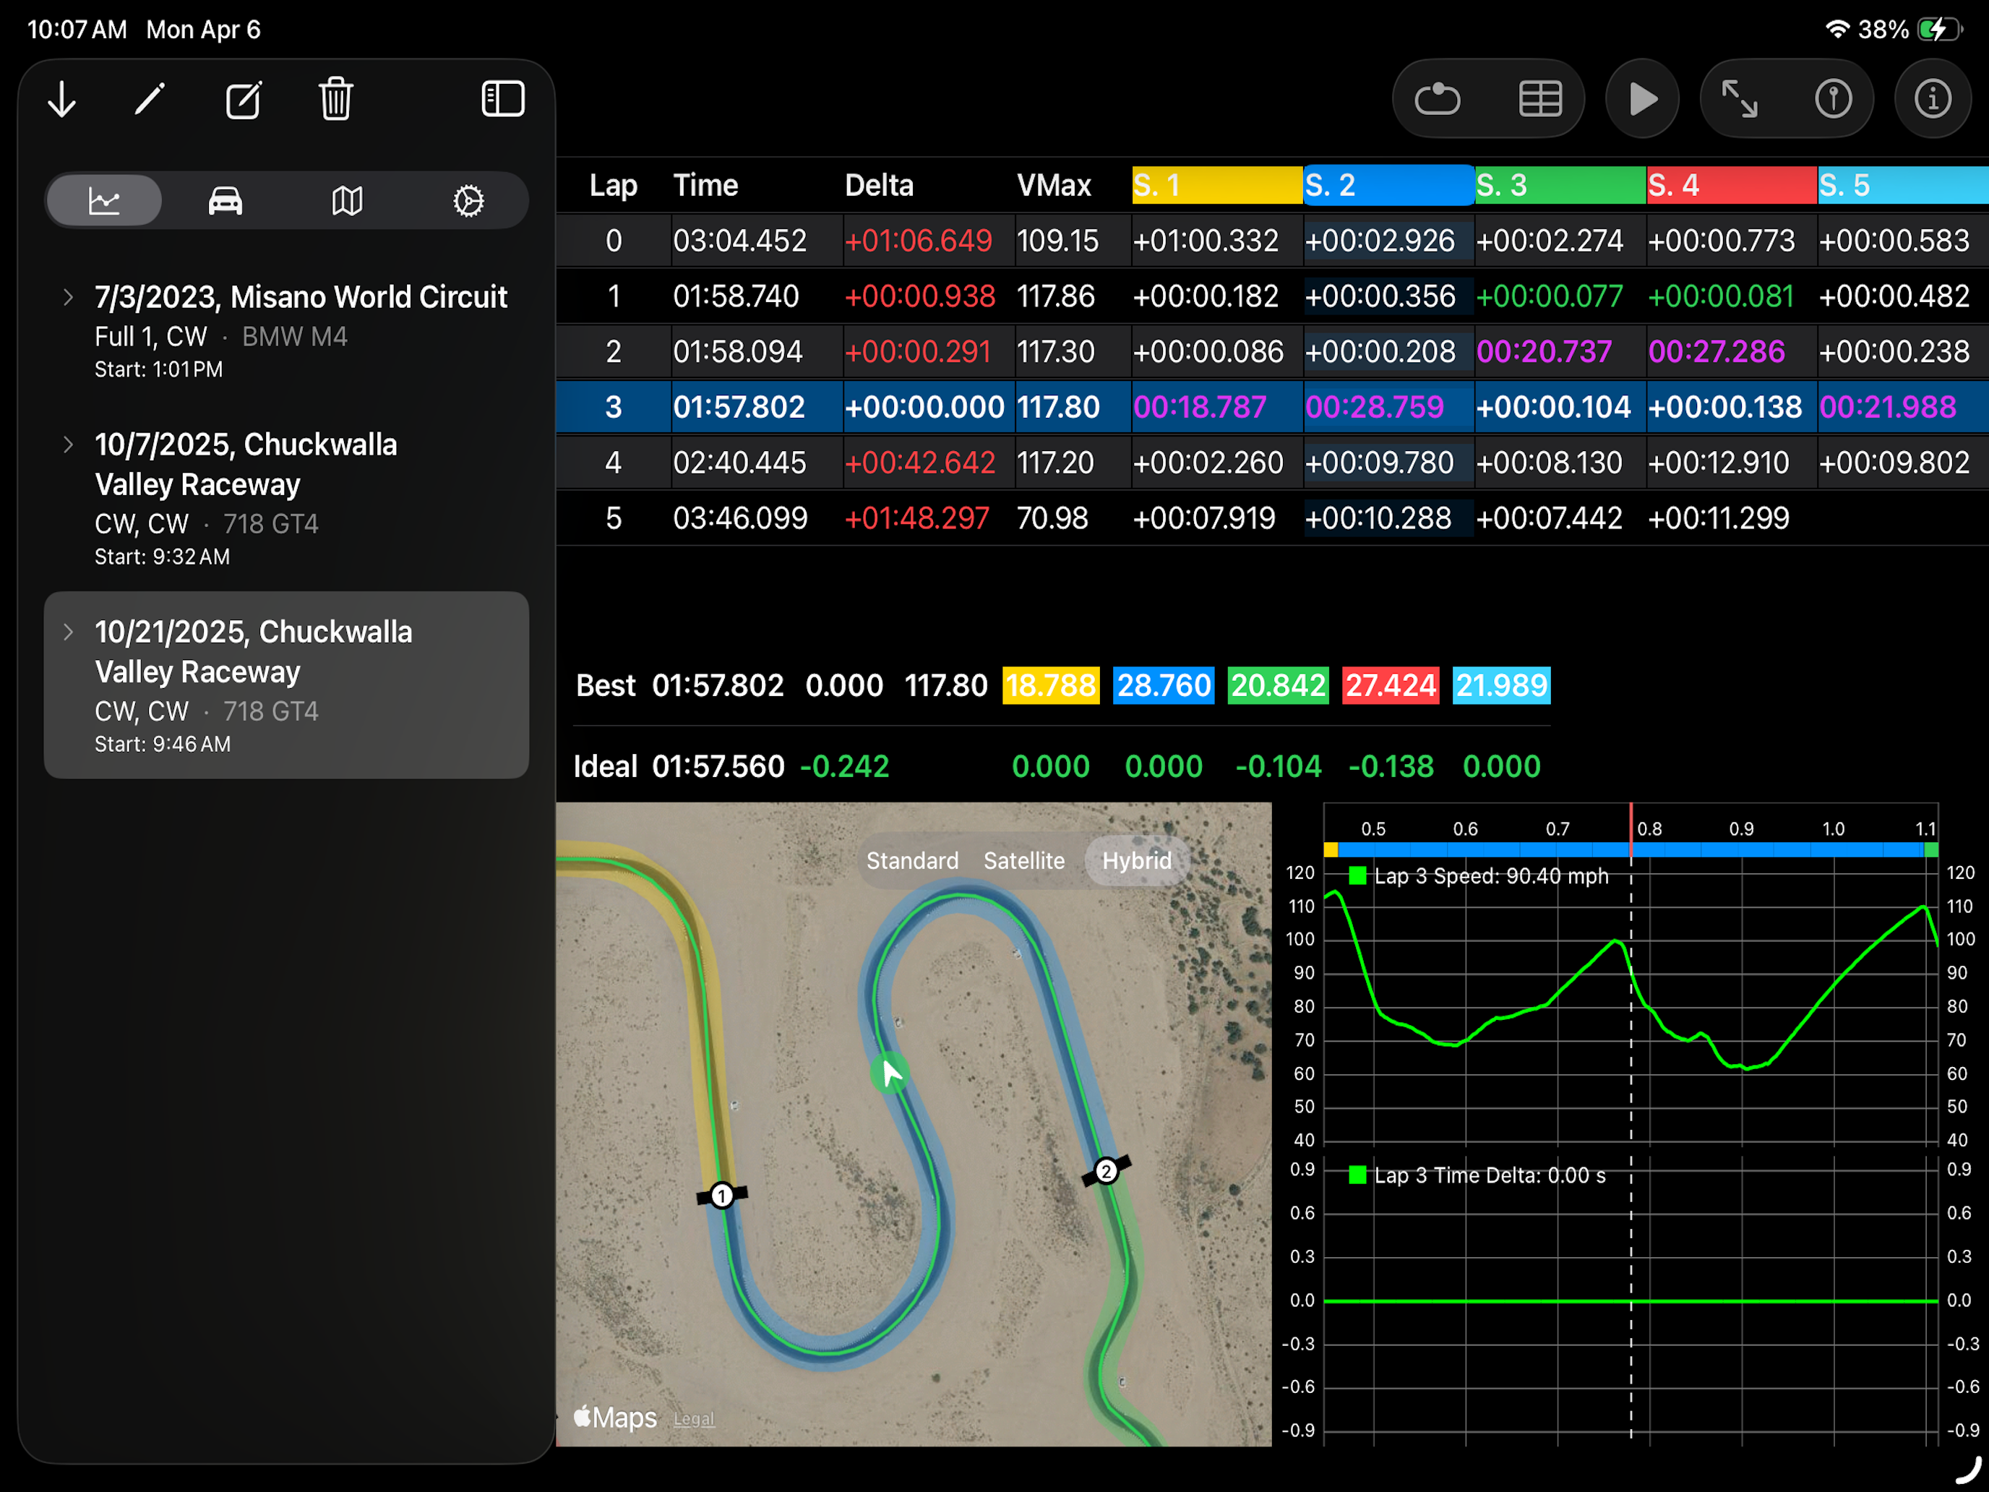Image resolution: width=1989 pixels, height=1492 pixels.
Task: Click best sector 21.989 cyan badge
Action: (1500, 685)
